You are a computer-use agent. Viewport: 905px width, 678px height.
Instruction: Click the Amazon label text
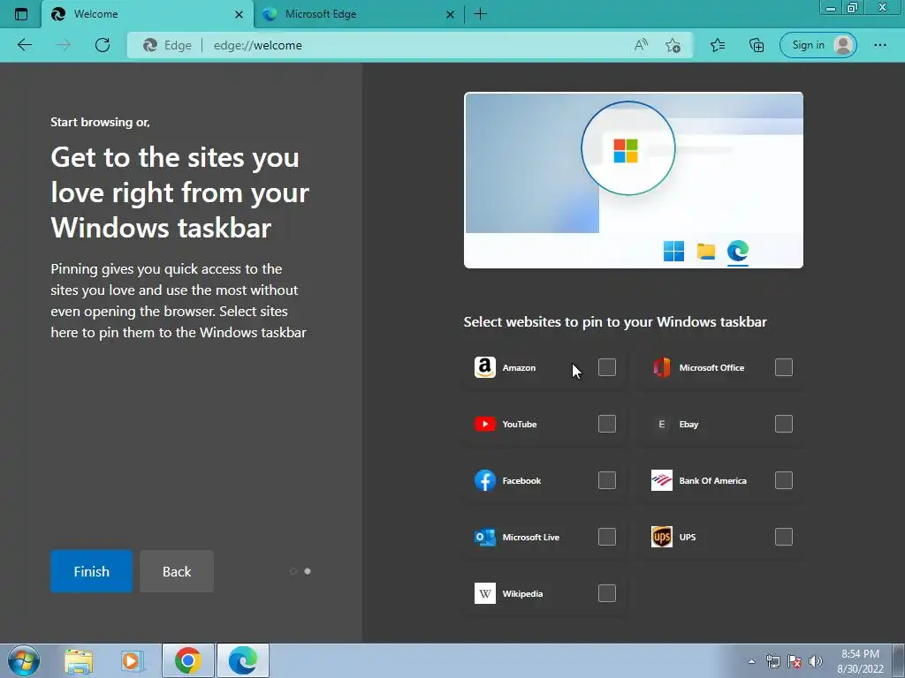tap(519, 368)
